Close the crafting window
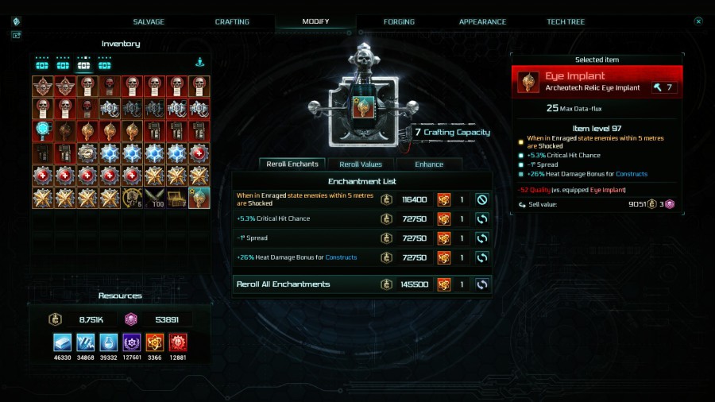Image resolution: width=715 pixels, height=402 pixels. tap(698, 21)
